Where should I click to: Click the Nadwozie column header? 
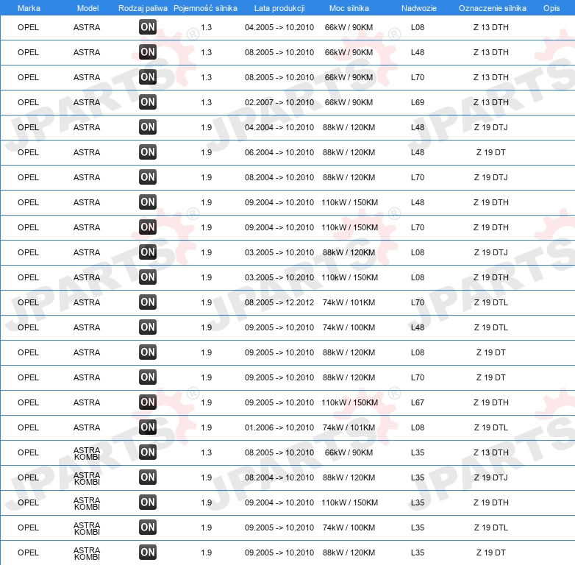pos(419,8)
